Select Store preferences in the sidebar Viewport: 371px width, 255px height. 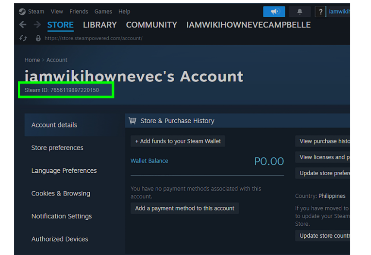(57, 148)
